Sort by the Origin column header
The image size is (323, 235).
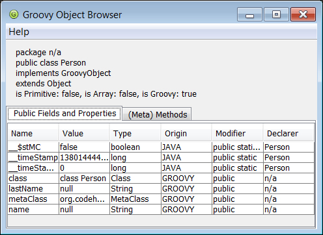pos(186,134)
